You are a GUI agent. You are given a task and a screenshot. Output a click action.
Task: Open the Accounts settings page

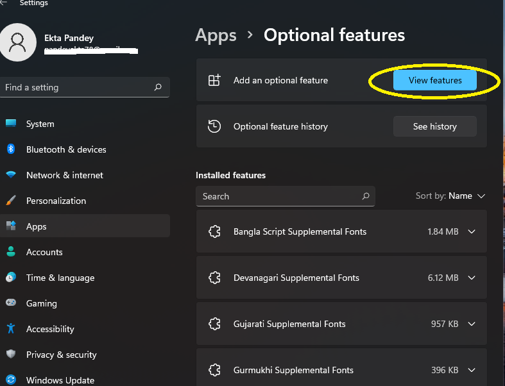coord(44,252)
